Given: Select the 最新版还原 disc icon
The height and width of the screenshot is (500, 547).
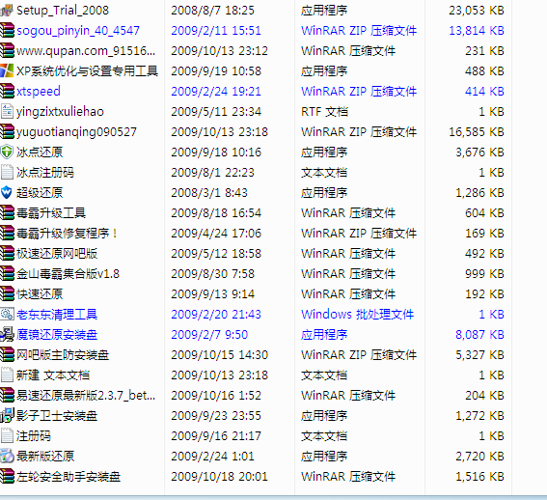Looking at the screenshot, I should click(7, 456).
